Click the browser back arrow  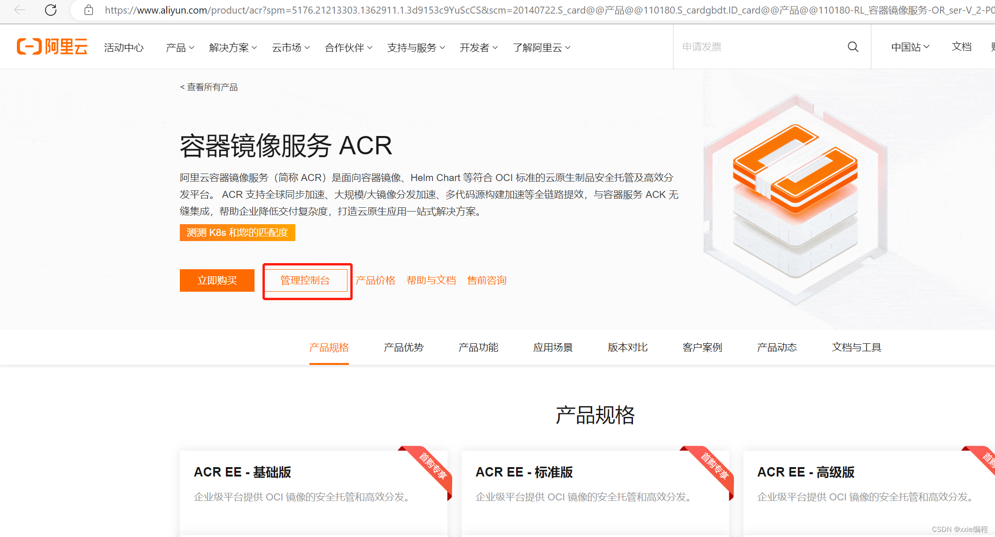(20, 10)
